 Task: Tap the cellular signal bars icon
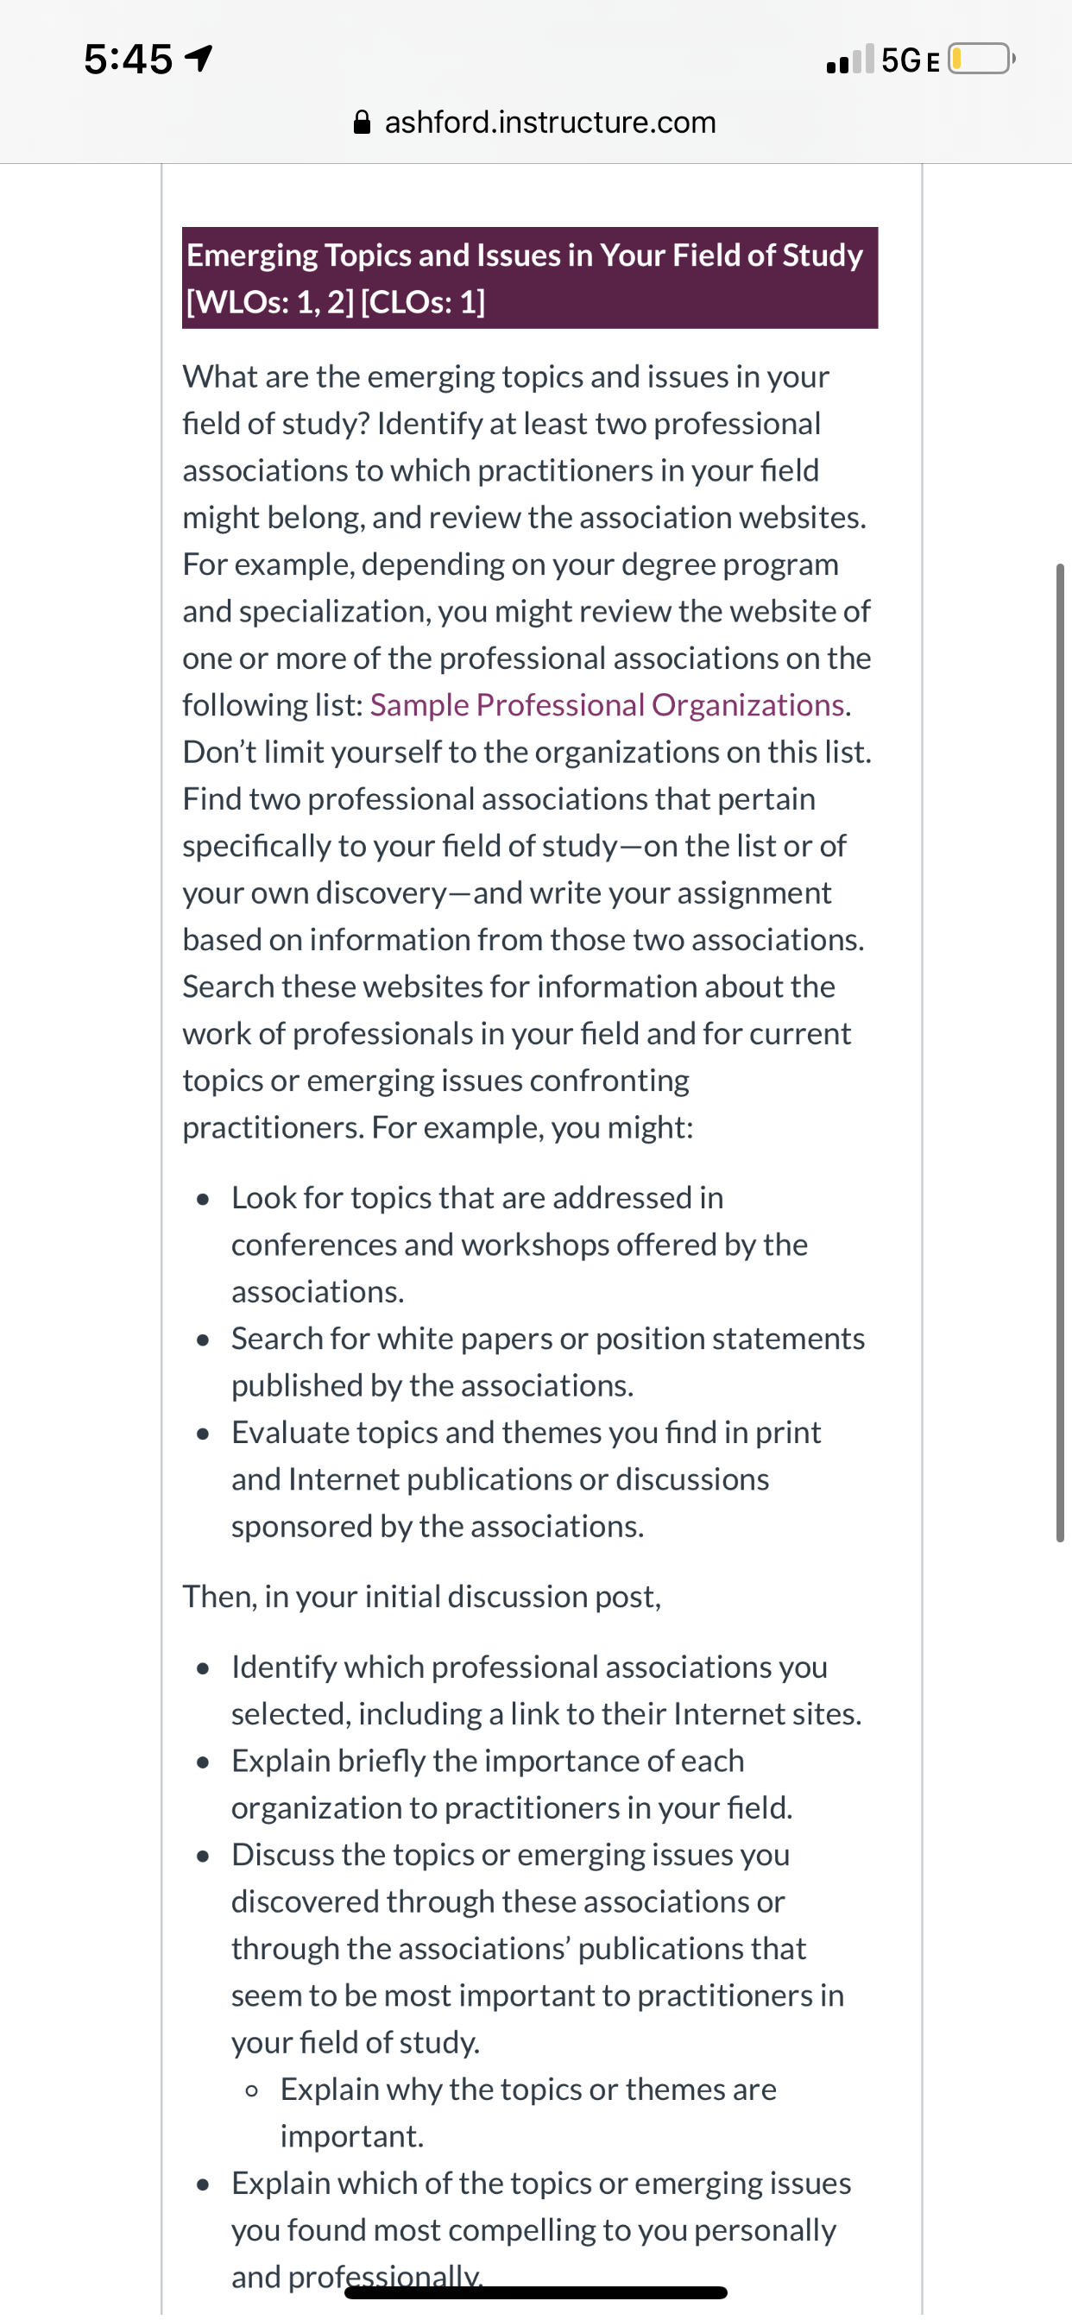click(849, 60)
